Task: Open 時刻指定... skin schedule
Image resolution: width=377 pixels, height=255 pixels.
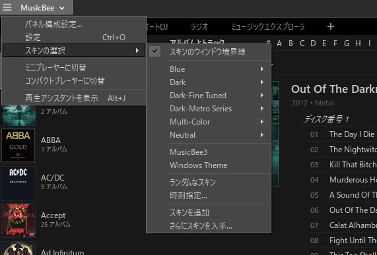Action: [209, 196]
